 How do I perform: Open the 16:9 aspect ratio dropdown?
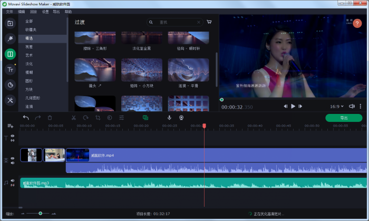pos(336,107)
